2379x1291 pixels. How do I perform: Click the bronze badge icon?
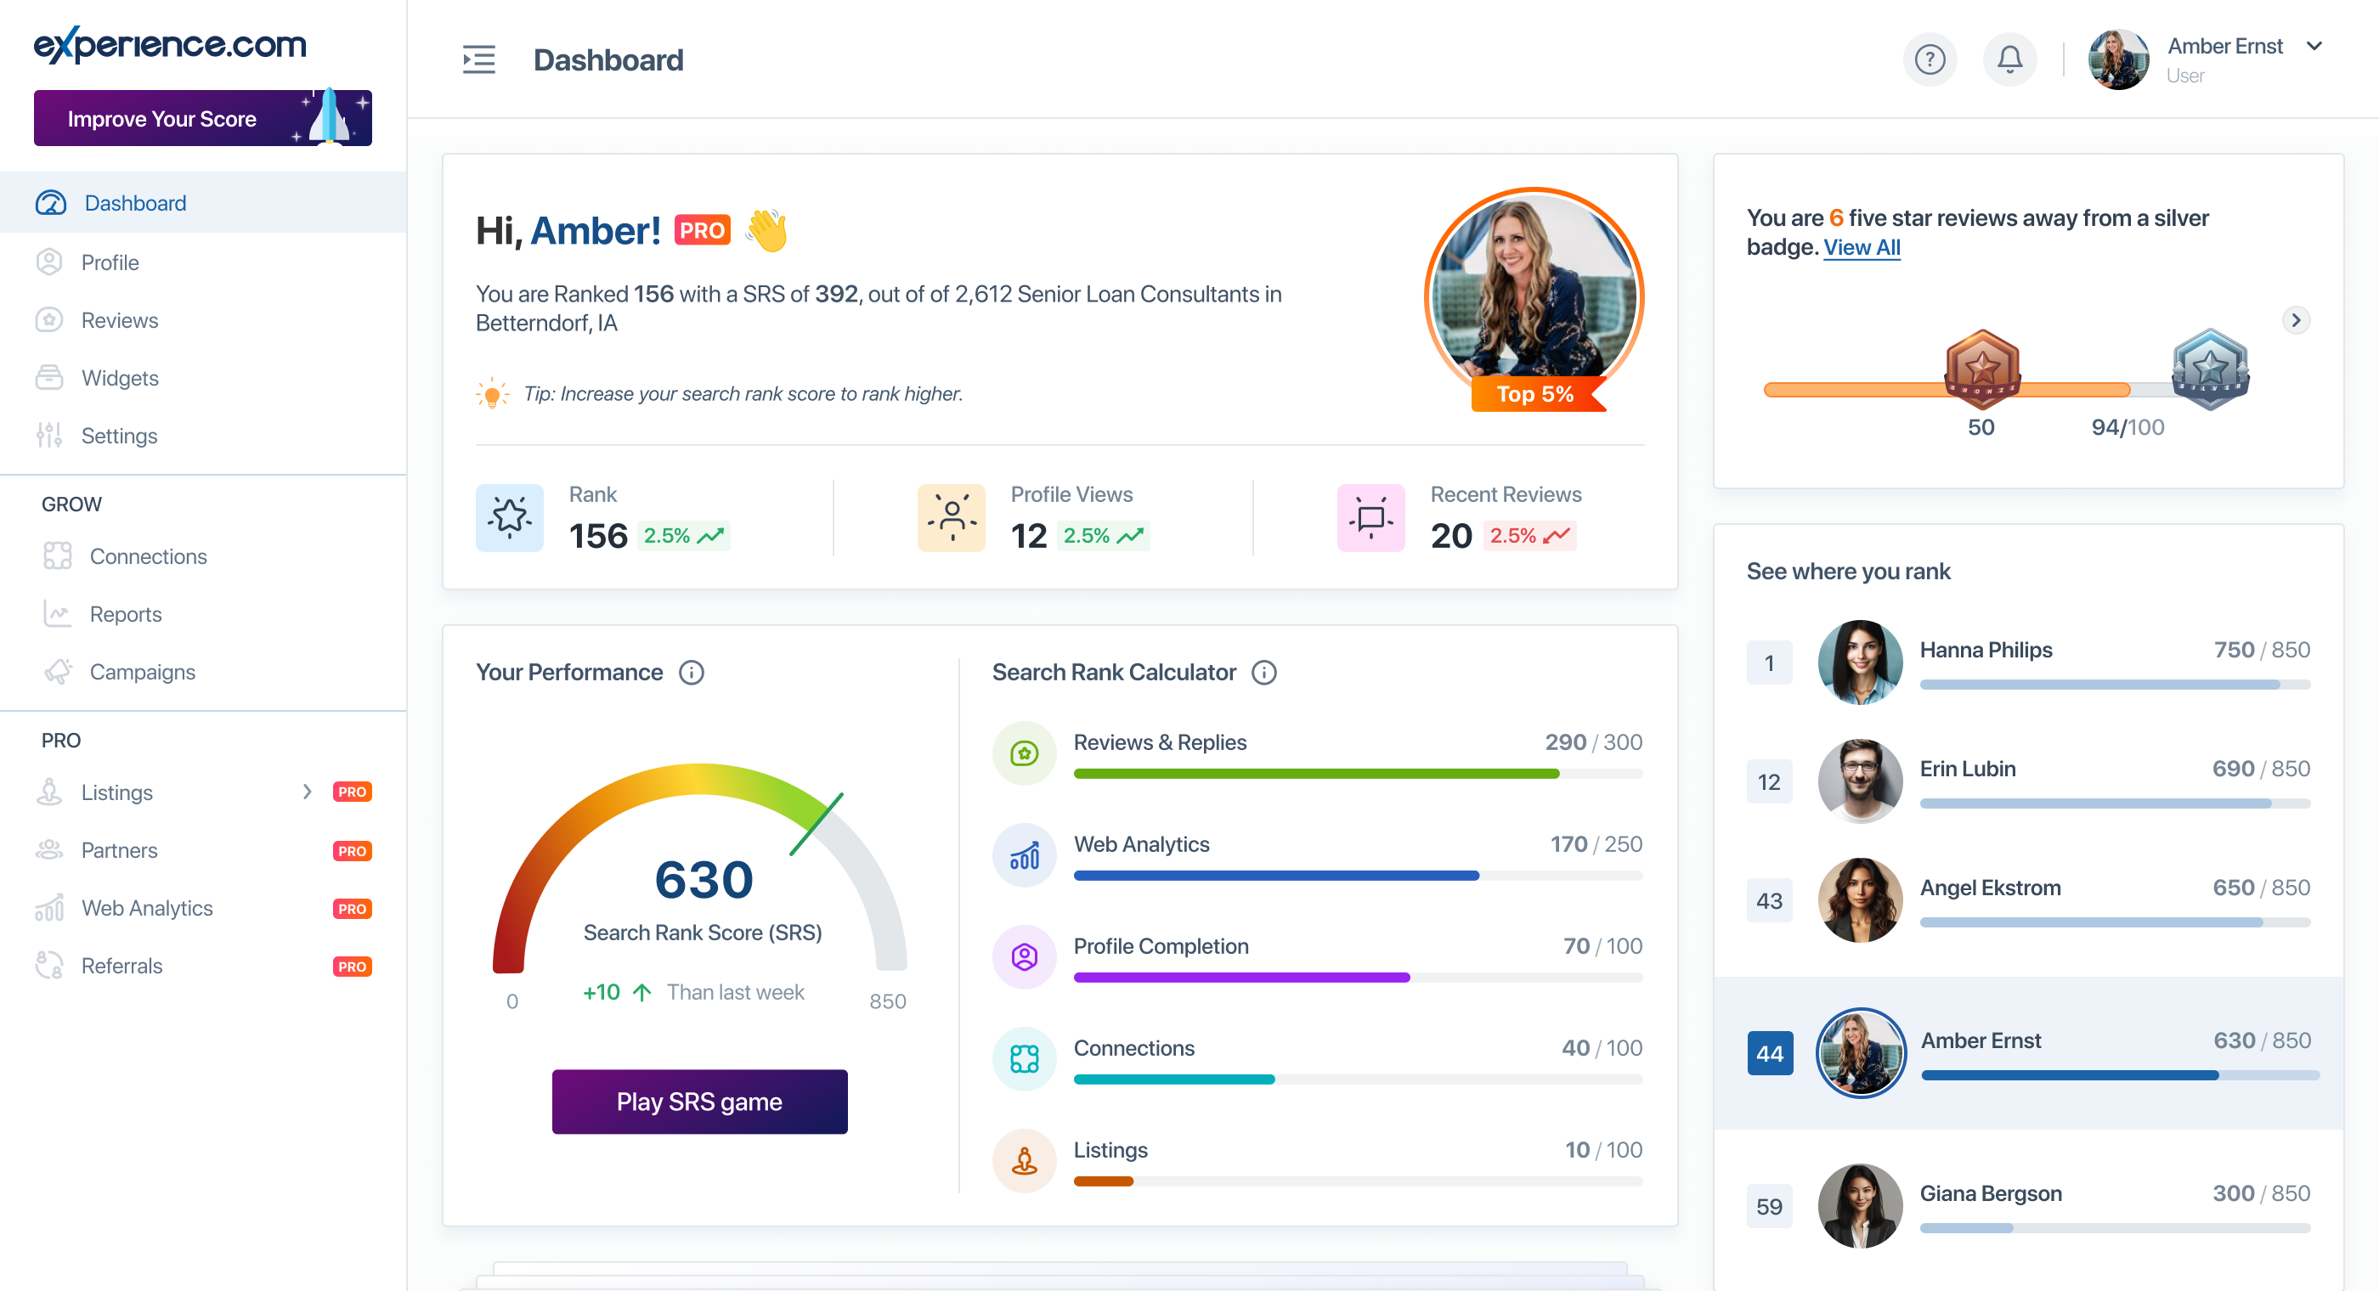coord(1981,367)
